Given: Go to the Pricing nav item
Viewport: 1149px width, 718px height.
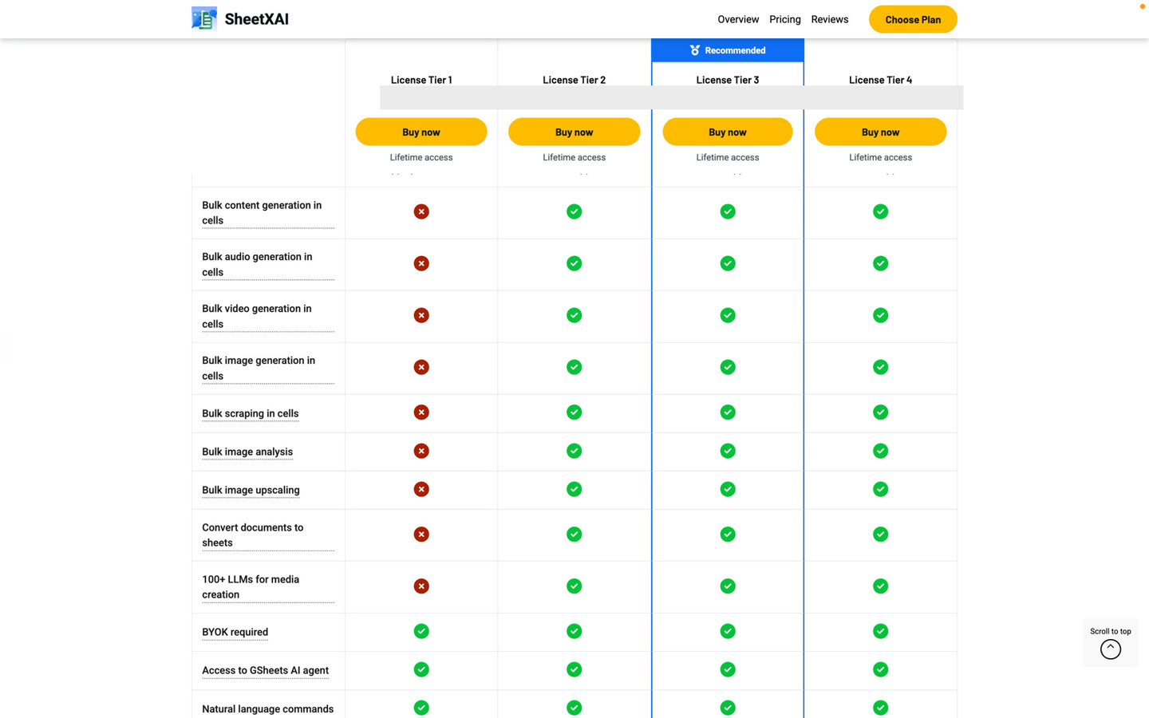Looking at the screenshot, I should click(785, 19).
